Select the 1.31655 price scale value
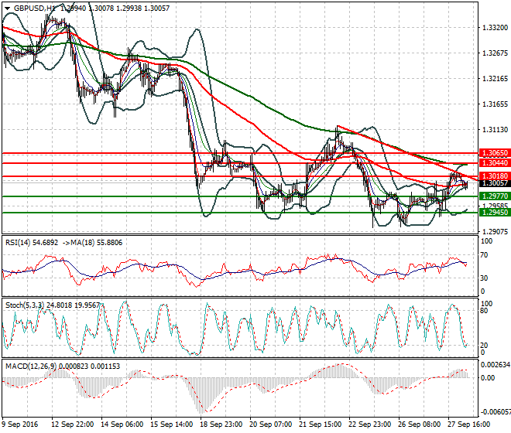511x433 pixels. pyautogui.click(x=495, y=104)
